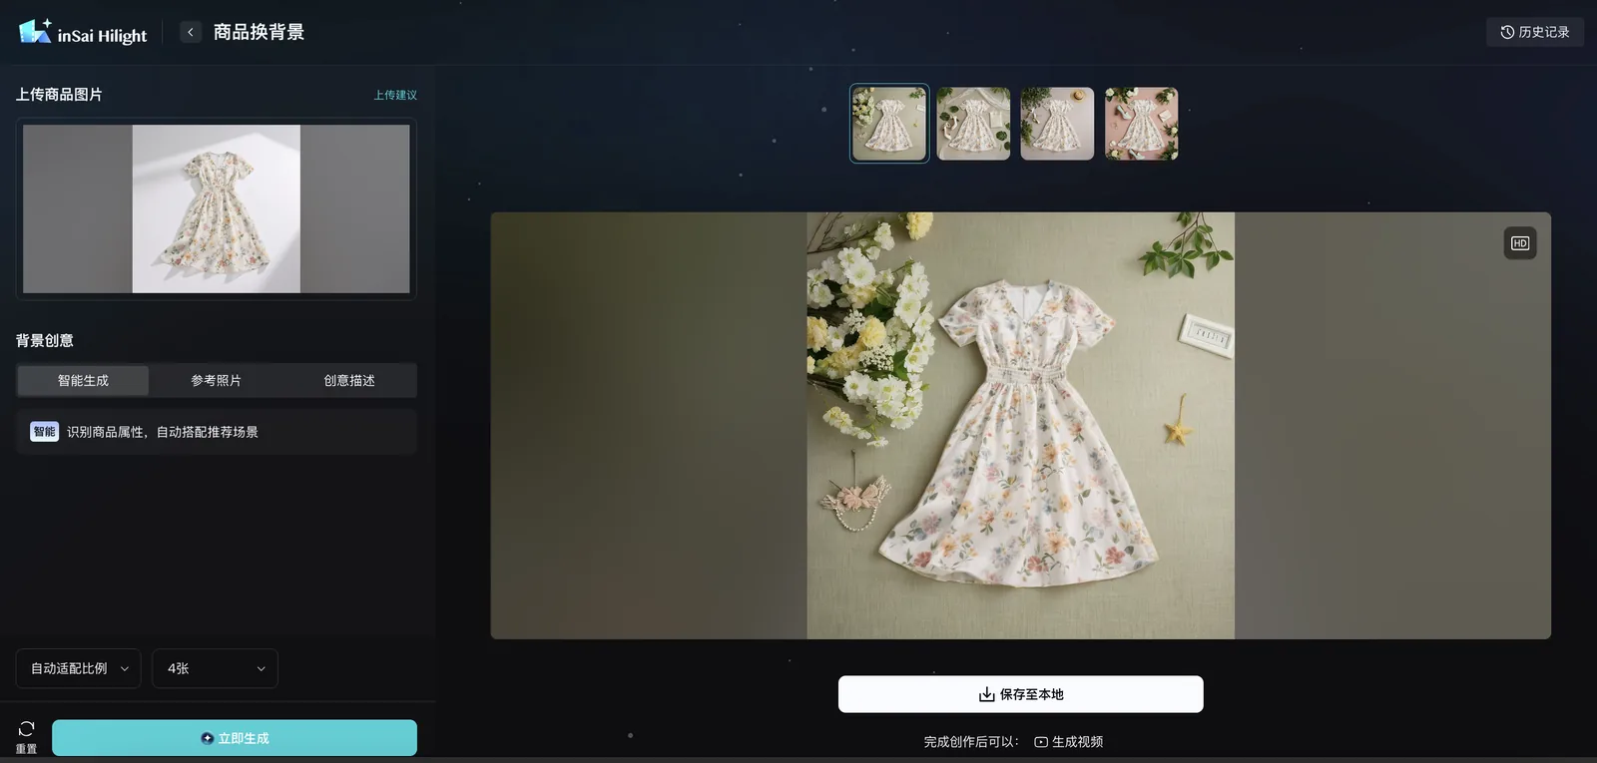Switch to the 智能生成 tab
Viewport: 1597px width, 763px height.
[83, 380]
